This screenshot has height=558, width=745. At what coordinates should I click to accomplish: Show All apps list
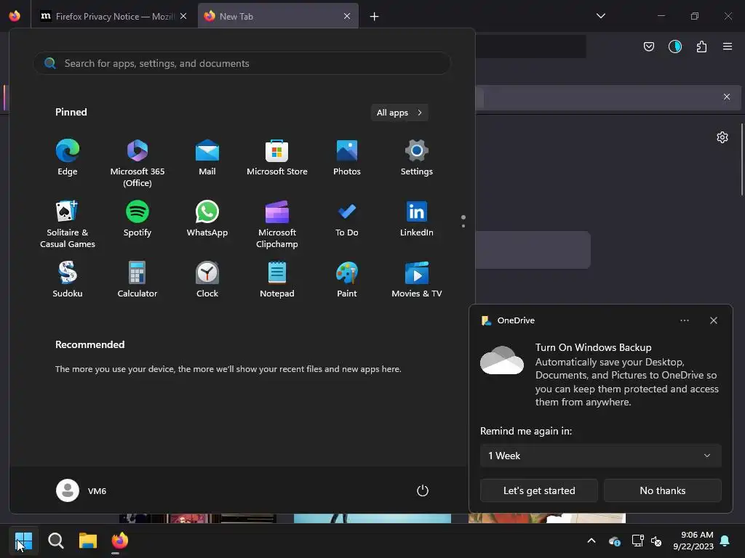pyautogui.click(x=399, y=113)
